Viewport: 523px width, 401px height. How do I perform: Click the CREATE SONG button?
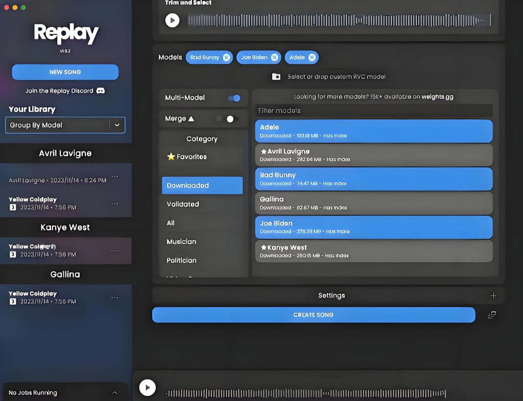[x=313, y=315]
